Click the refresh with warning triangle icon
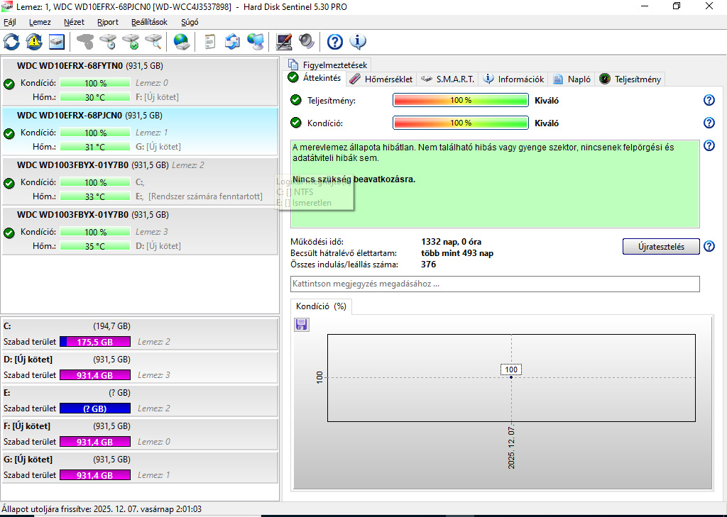Viewport: 727px width, 517px height. 34,42
